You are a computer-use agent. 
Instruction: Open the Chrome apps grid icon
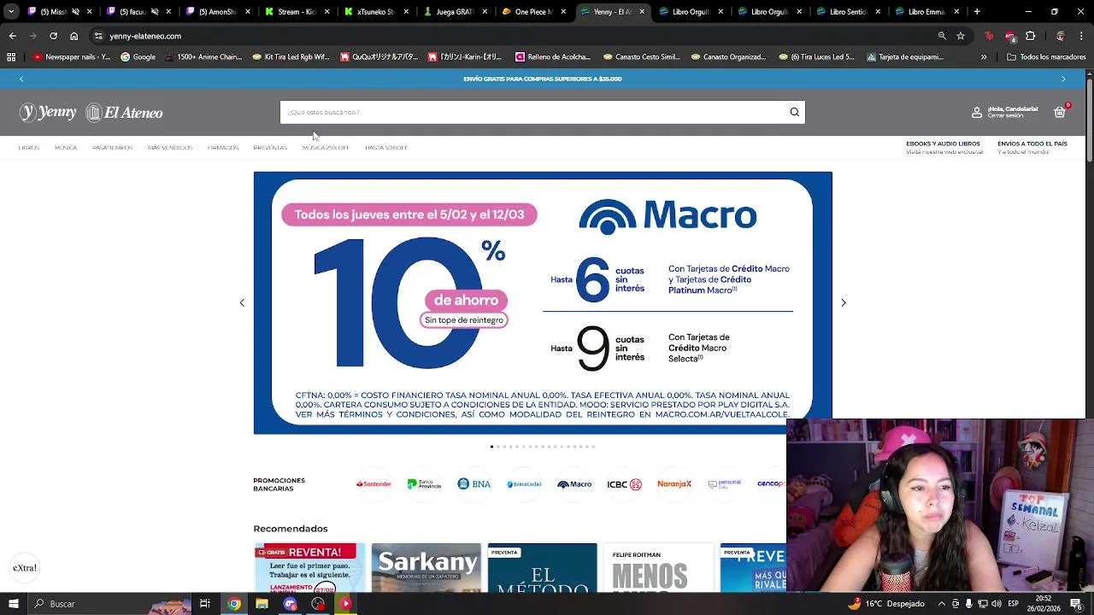click(x=11, y=57)
